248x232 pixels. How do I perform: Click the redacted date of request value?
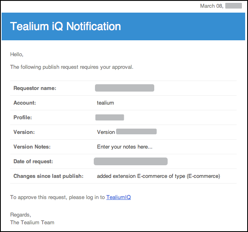coord(130,162)
